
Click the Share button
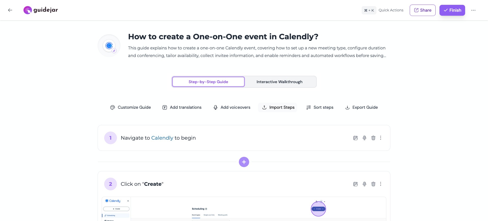[423, 10]
